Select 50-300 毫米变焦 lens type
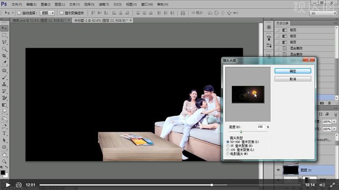 click(x=228, y=142)
